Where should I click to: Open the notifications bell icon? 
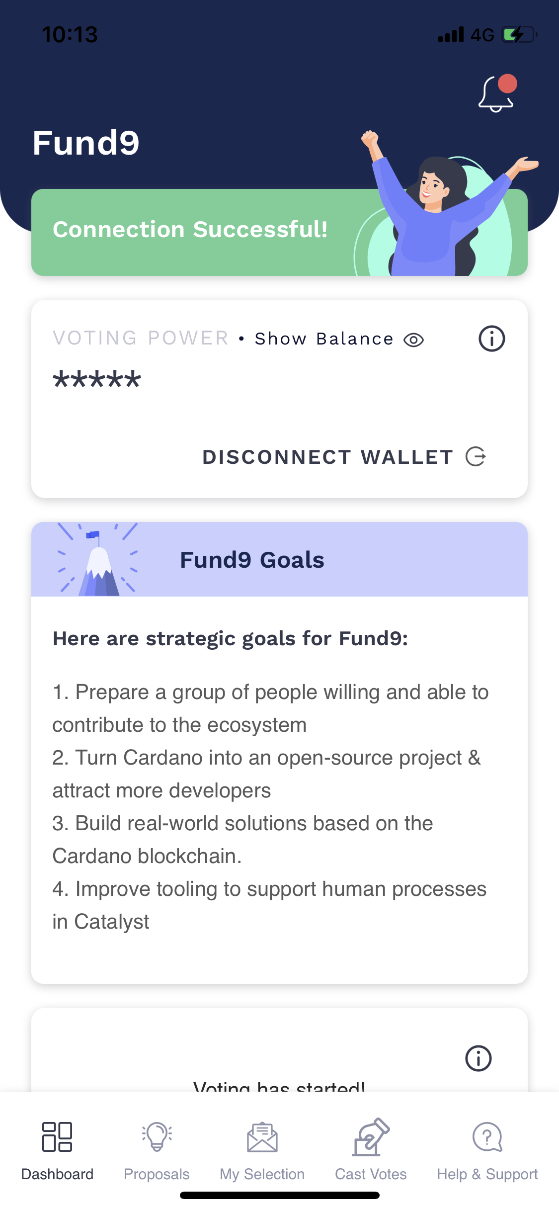click(x=496, y=94)
